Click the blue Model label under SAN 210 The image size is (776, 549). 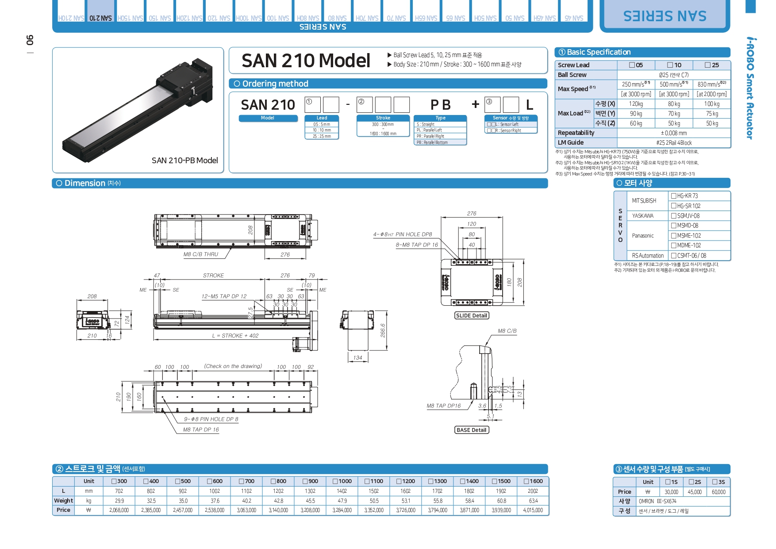click(x=268, y=118)
